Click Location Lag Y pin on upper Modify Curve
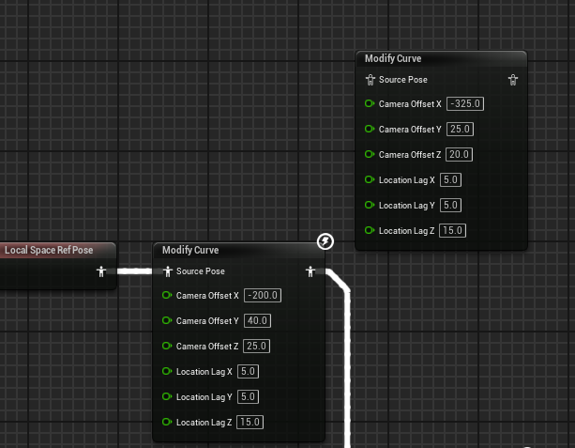 [x=370, y=205]
